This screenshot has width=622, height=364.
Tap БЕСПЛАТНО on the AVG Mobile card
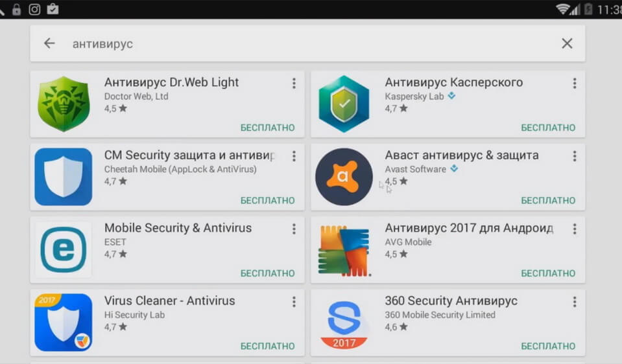(548, 273)
